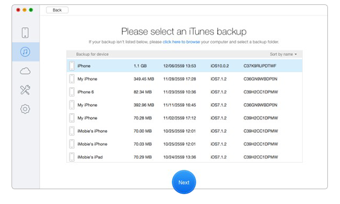Click the '11/11/2559 16:45' date
This screenshot has width=340, height=204.
pos(179,105)
